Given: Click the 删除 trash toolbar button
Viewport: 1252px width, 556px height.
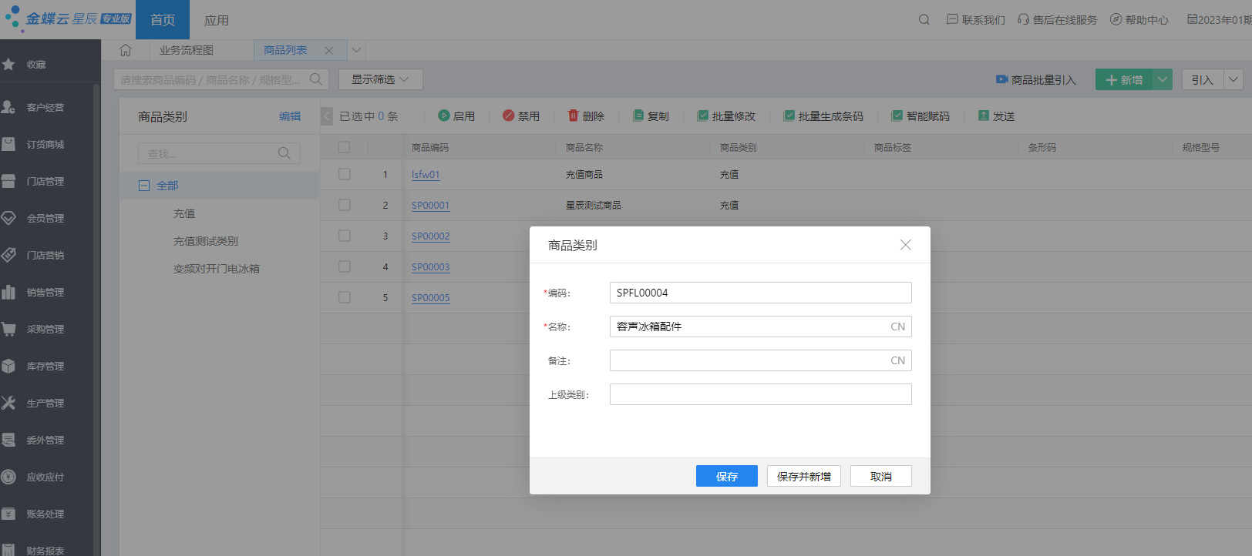Looking at the screenshot, I should coord(586,116).
